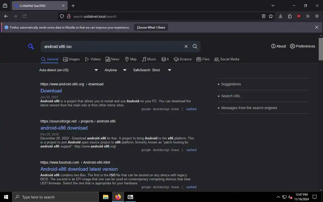Open the three-dot menu on the SourceForge result
Viewport: 323px width, 202px height.
pos(182,150)
